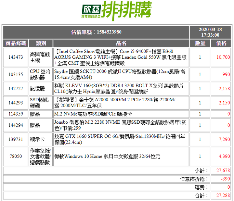Click 贈品 category in row 114359
Image resolution: width=234 pixels, height=201 pixels.
(35, 114)
